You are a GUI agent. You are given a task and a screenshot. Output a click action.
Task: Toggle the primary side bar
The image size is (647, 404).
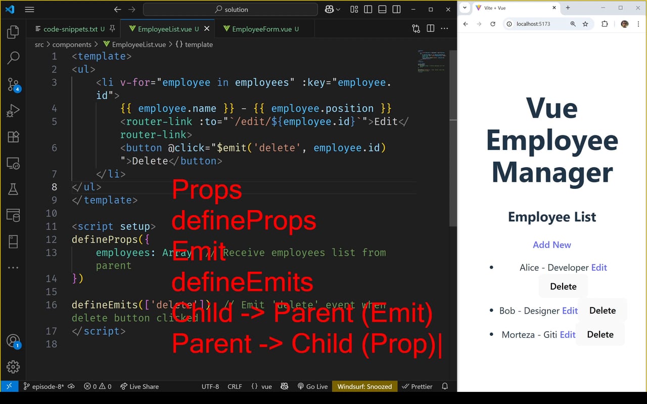point(368,9)
